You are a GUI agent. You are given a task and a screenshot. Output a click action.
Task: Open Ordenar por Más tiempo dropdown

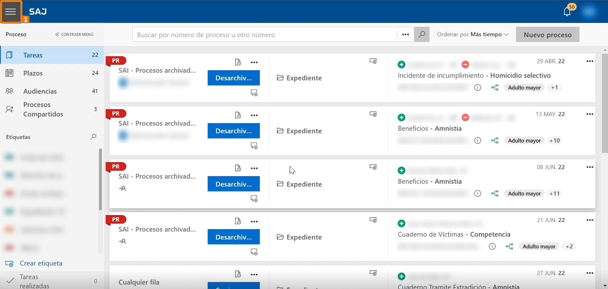click(x=472, y=34)
